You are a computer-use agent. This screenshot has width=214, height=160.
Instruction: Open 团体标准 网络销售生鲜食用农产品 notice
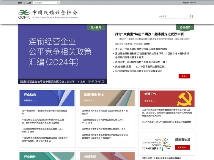(105, 136)
